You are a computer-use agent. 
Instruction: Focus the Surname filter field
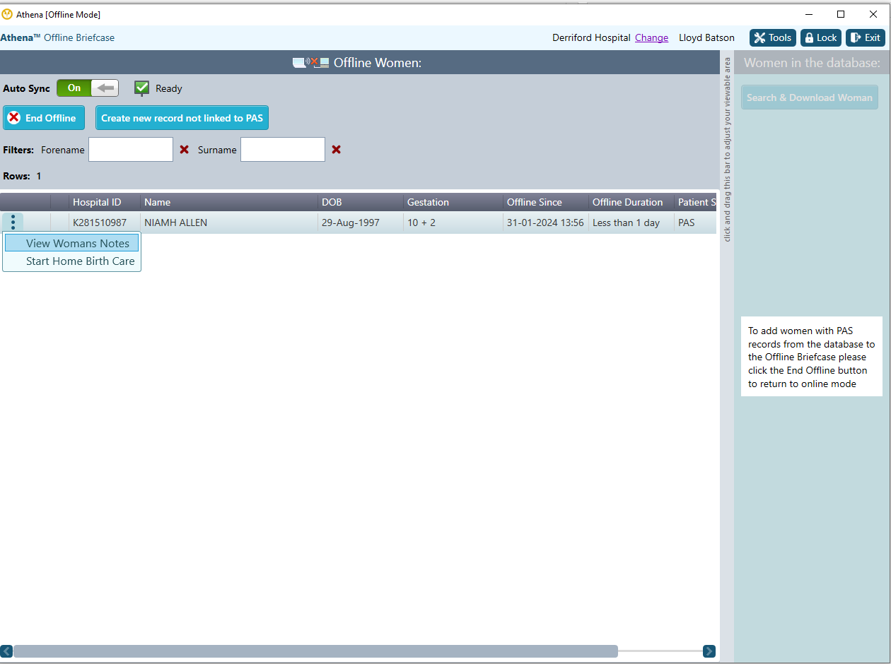tap(283, 149)
